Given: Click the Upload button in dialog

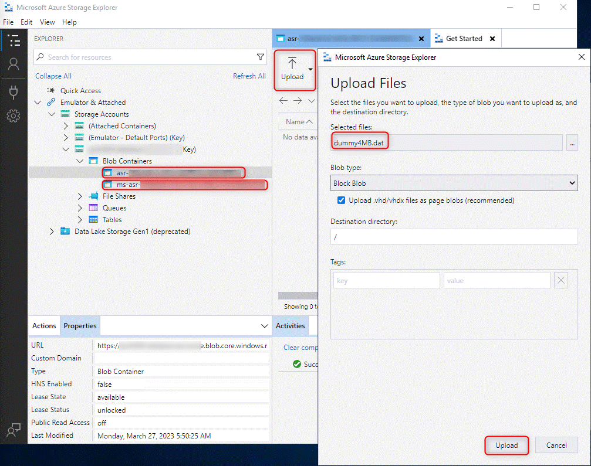Looking at the screenshot, I should [x=506, y=445].
